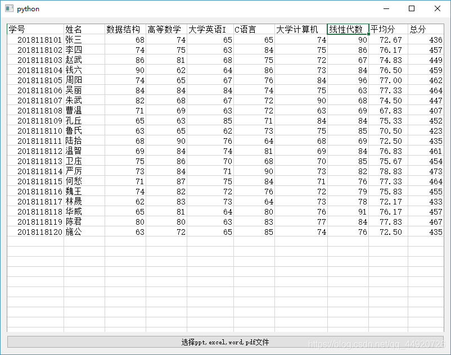Click the python window icon in the title bar
Screen dimensions: 451x355
9,8
